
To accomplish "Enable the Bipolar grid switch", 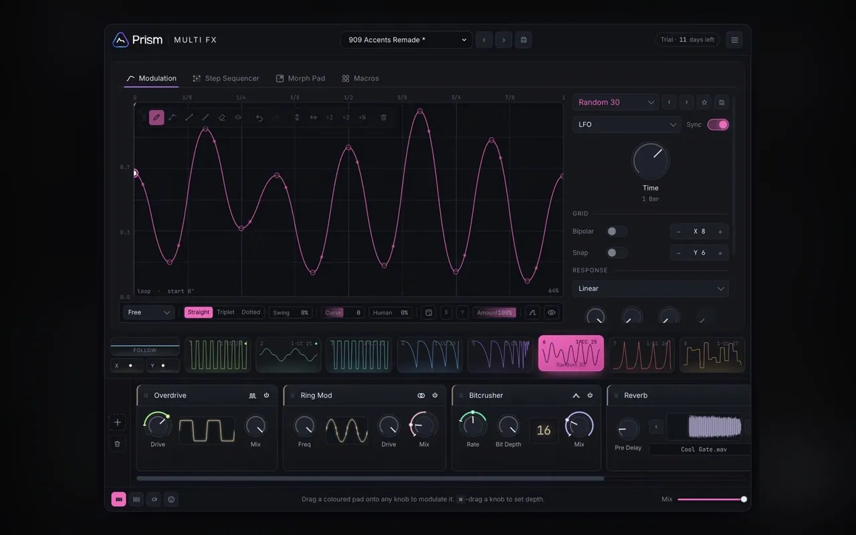I will tap(616, 231).
